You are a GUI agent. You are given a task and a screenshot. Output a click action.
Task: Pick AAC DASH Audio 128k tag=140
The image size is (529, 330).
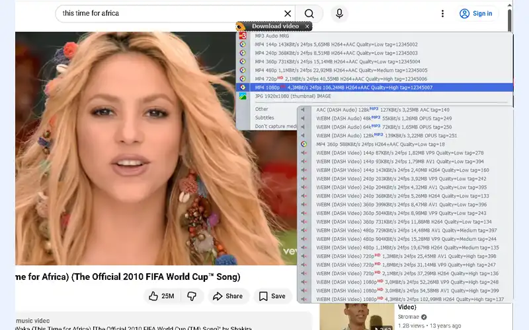405,110
